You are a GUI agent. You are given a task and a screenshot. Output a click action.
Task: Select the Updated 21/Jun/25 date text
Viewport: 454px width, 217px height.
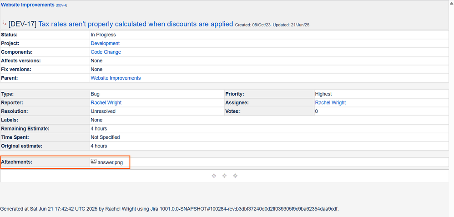291,25
